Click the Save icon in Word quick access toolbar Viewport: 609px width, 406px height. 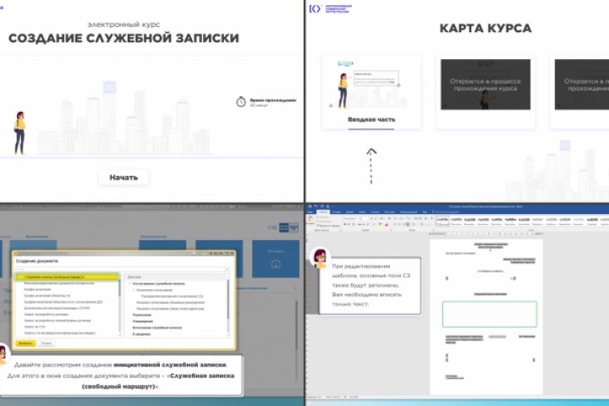310,206
